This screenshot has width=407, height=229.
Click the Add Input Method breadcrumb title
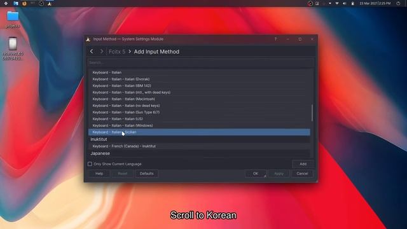(x=156, y=52)
